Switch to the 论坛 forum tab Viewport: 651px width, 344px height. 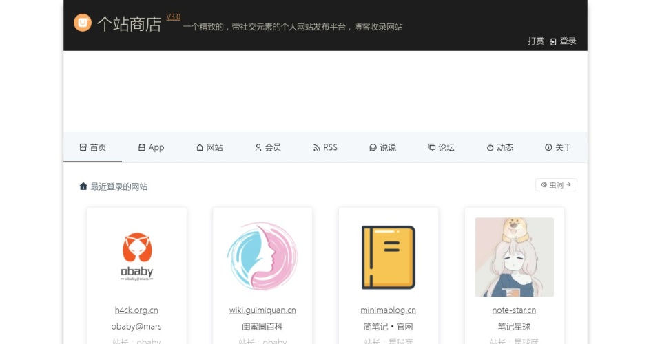442,147
